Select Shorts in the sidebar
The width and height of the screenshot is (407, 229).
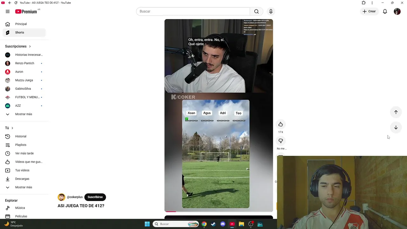(x=24, y=32)
